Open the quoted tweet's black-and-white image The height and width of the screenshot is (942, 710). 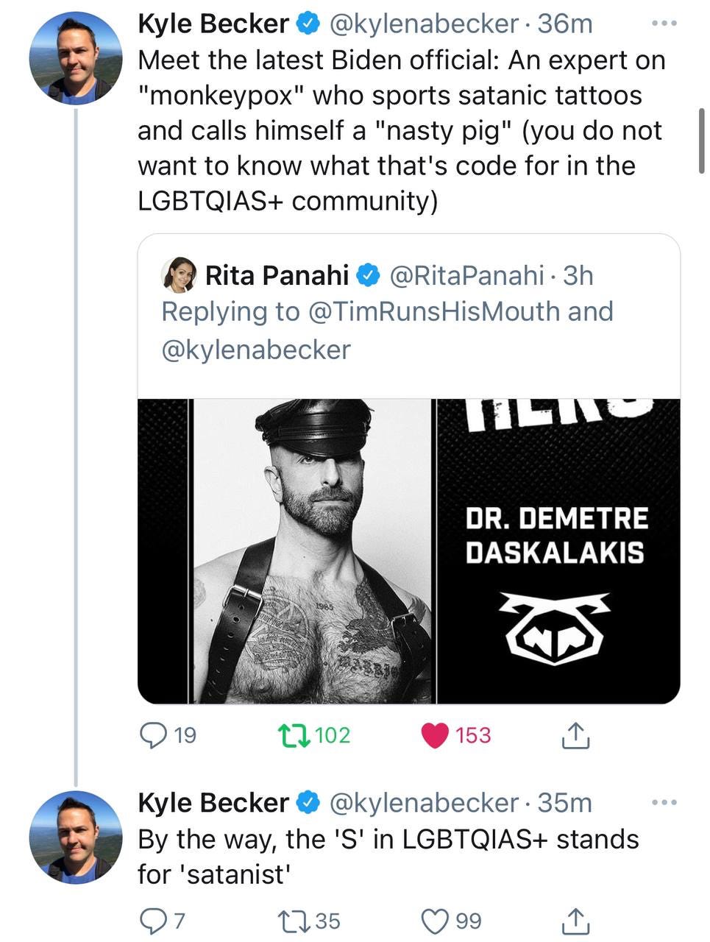pos(408,550)
